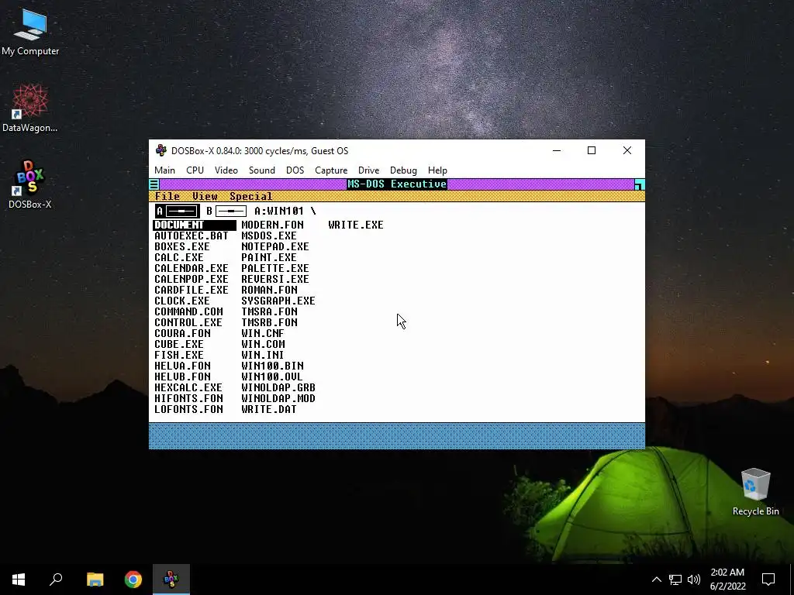794x595 pixels.
Task: Select the DOCUMENT directory entry
Action: pyautogui.click(x=195, y=225)
